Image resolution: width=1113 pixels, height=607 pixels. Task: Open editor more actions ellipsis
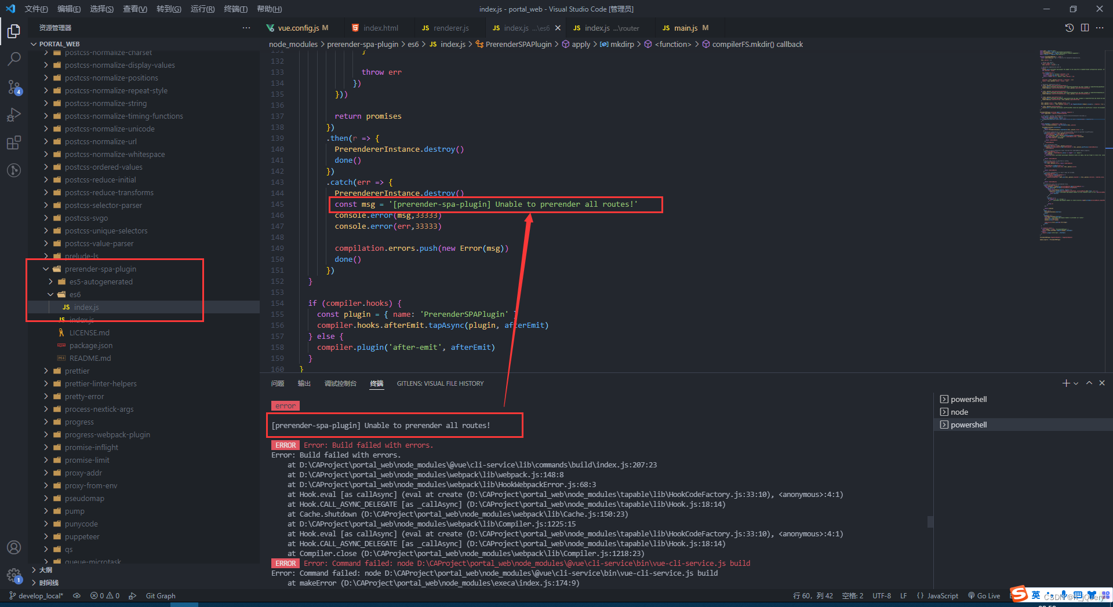click(1100, 28)
